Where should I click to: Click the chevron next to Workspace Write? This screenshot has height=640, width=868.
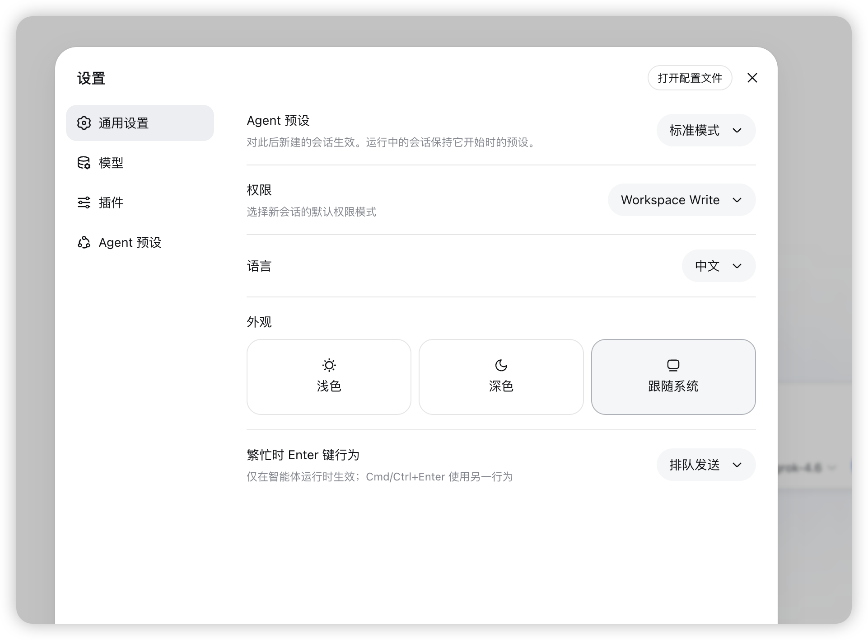tap(737, 200)
